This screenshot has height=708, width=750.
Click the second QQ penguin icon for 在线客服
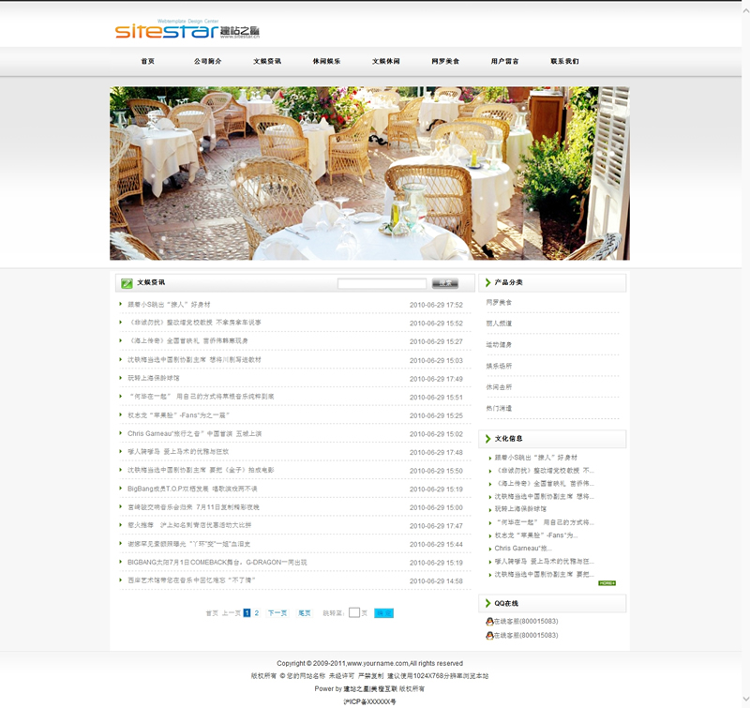(489, 635)
